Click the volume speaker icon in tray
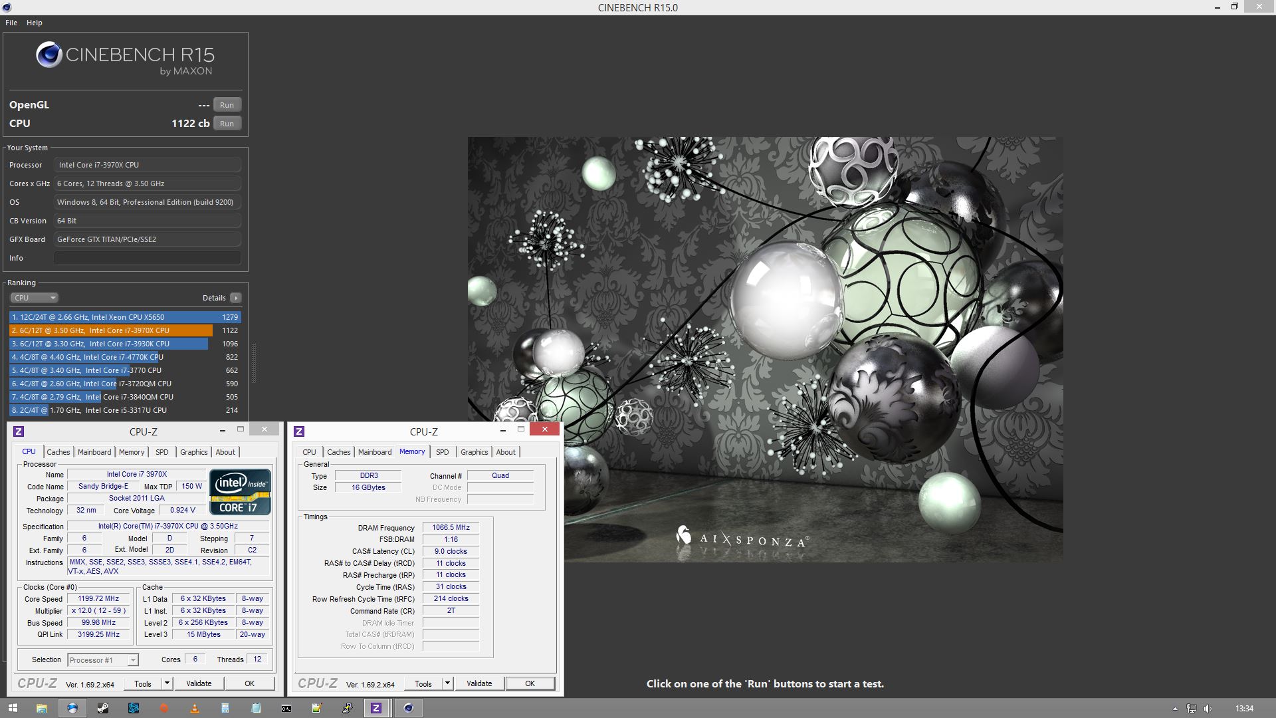This screenshot has width=1276, height=718. pyautogui.click(x=1208, y=709)
